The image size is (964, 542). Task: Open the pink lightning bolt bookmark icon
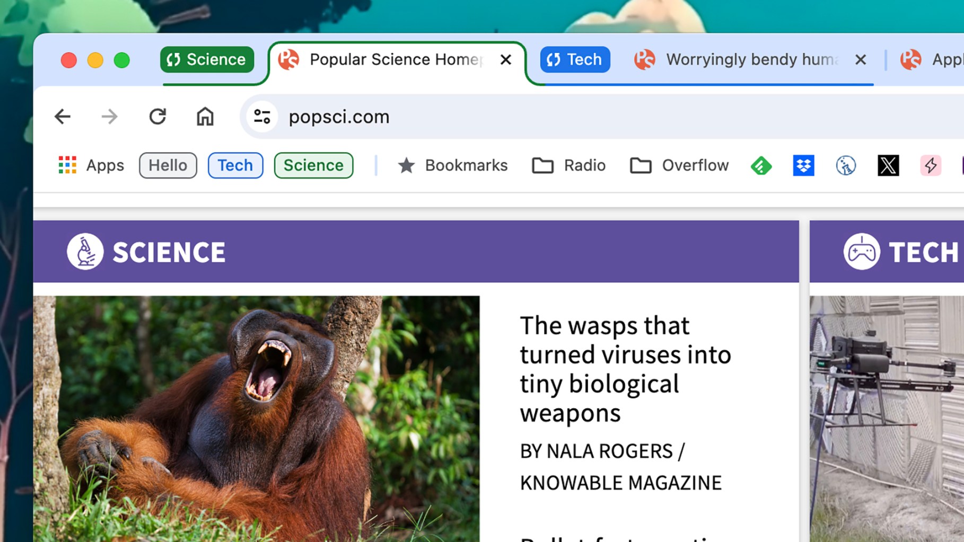(x=930, y=165)
